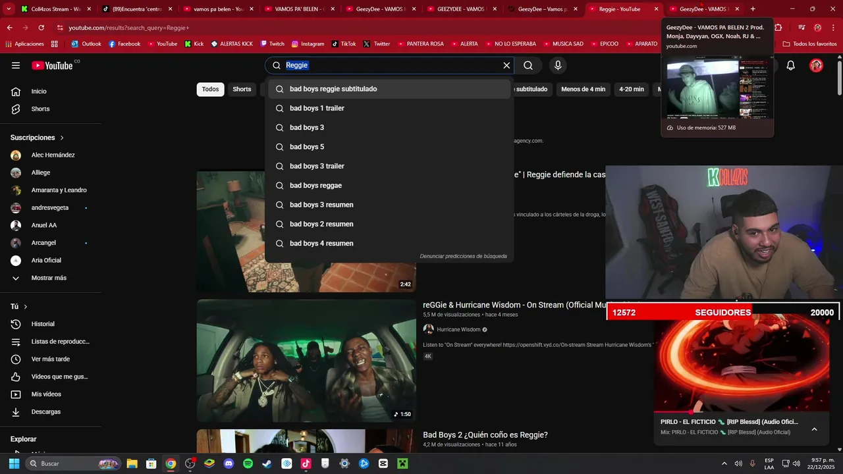Select suggestion 'bad boys reggae'
The width and height of the screenshot is (843, 474).
coord(389,186)
